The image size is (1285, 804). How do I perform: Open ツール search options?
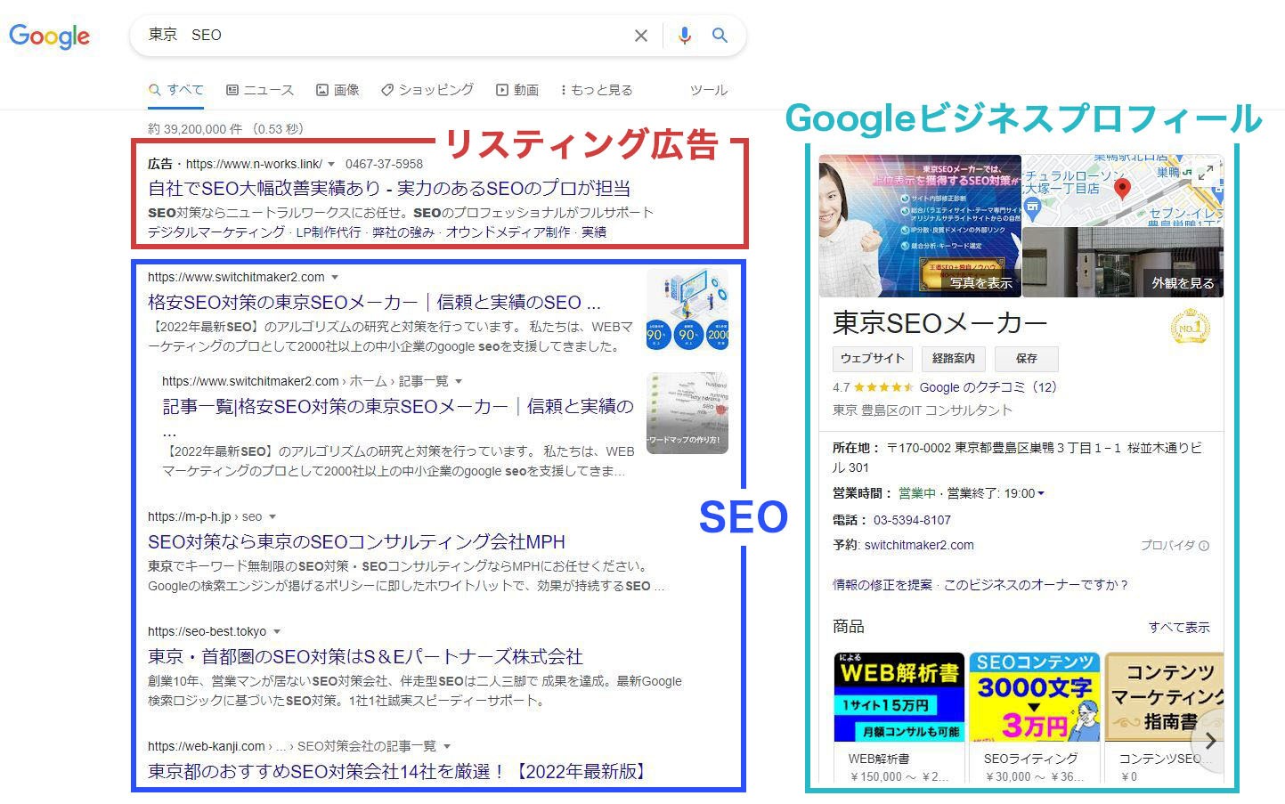pos(709,90)
